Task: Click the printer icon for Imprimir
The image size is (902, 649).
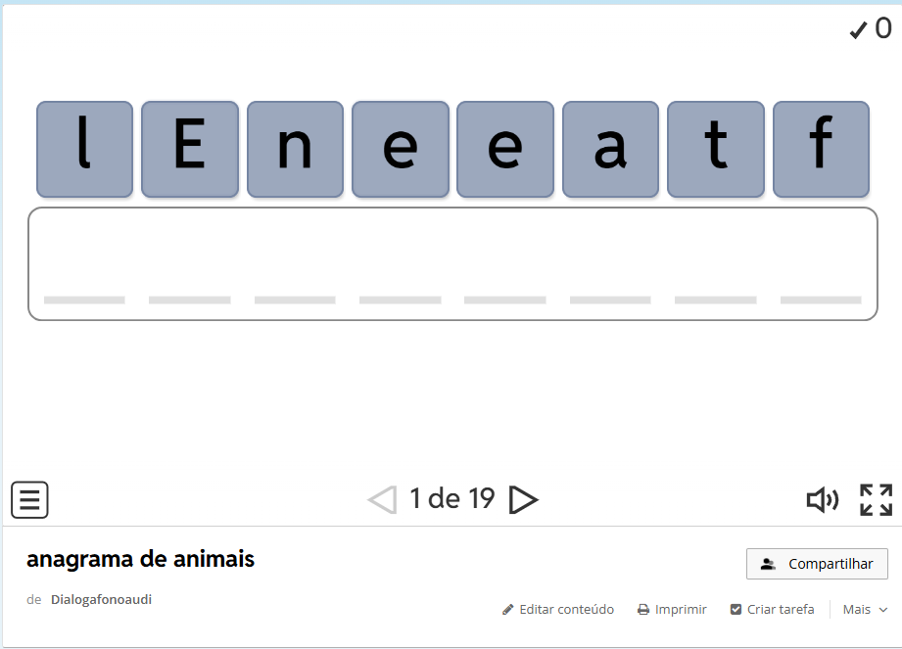Action: pyautogui.click(x=643, y=610)
